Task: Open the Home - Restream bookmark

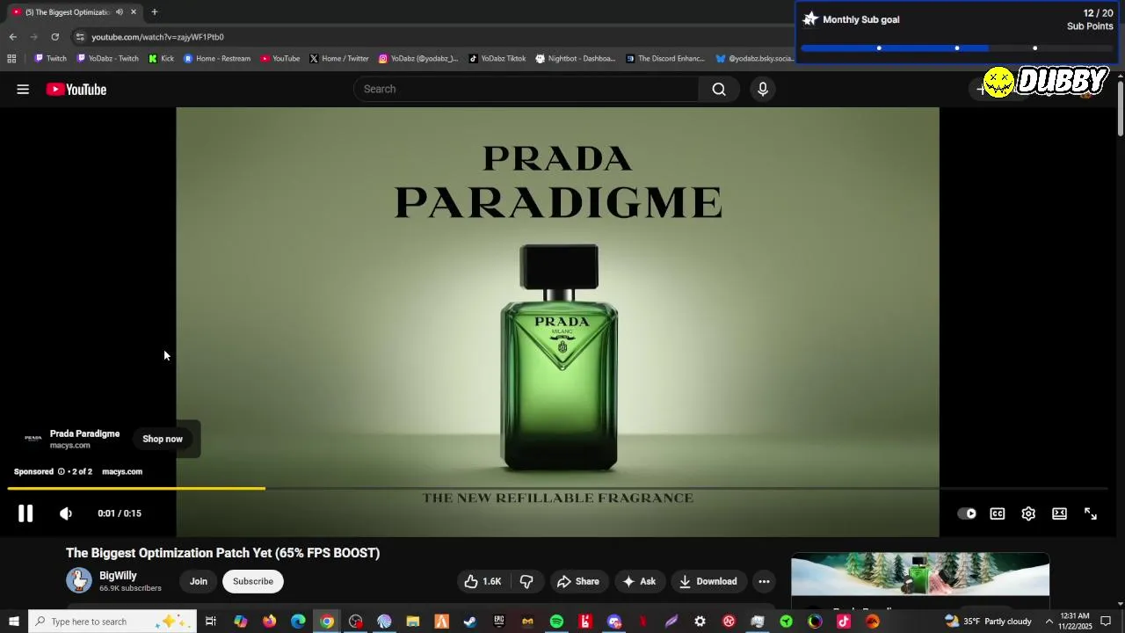Action: pos(217,59)
